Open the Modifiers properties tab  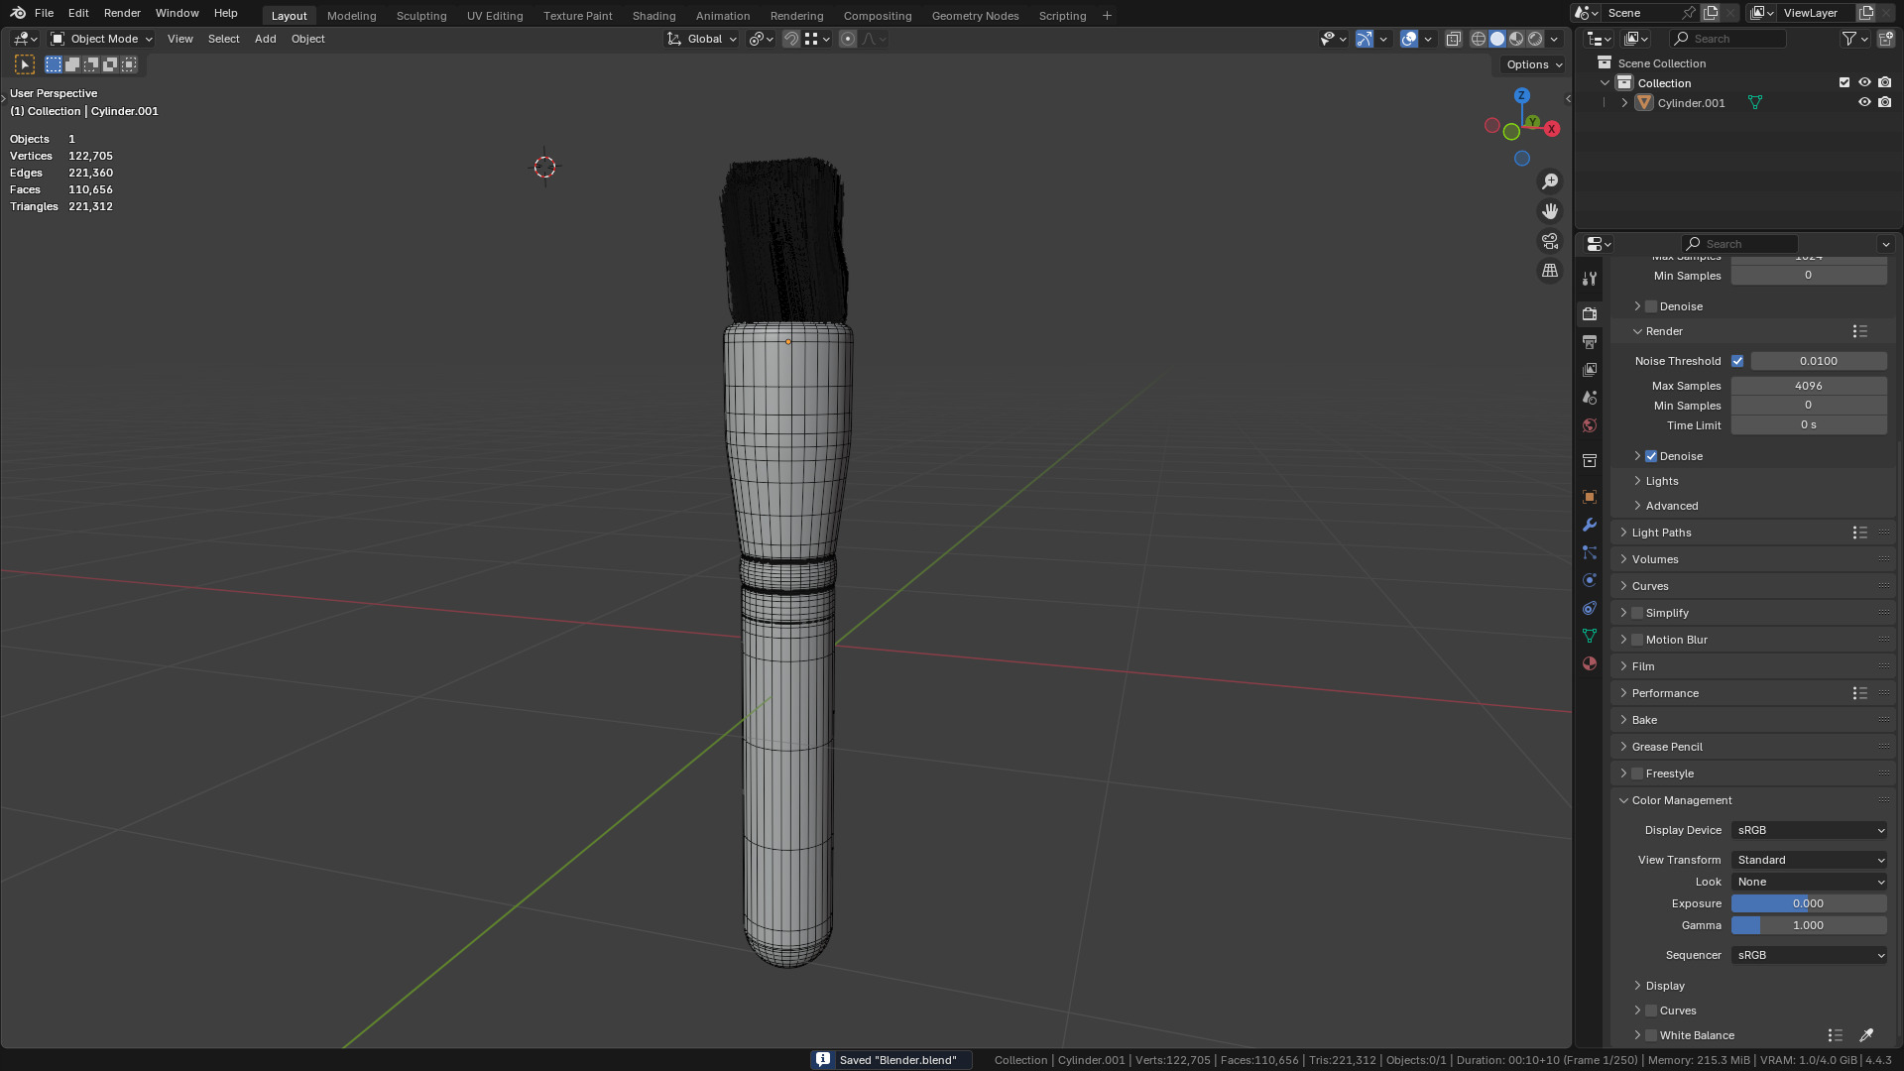(x=1590, y=525)
